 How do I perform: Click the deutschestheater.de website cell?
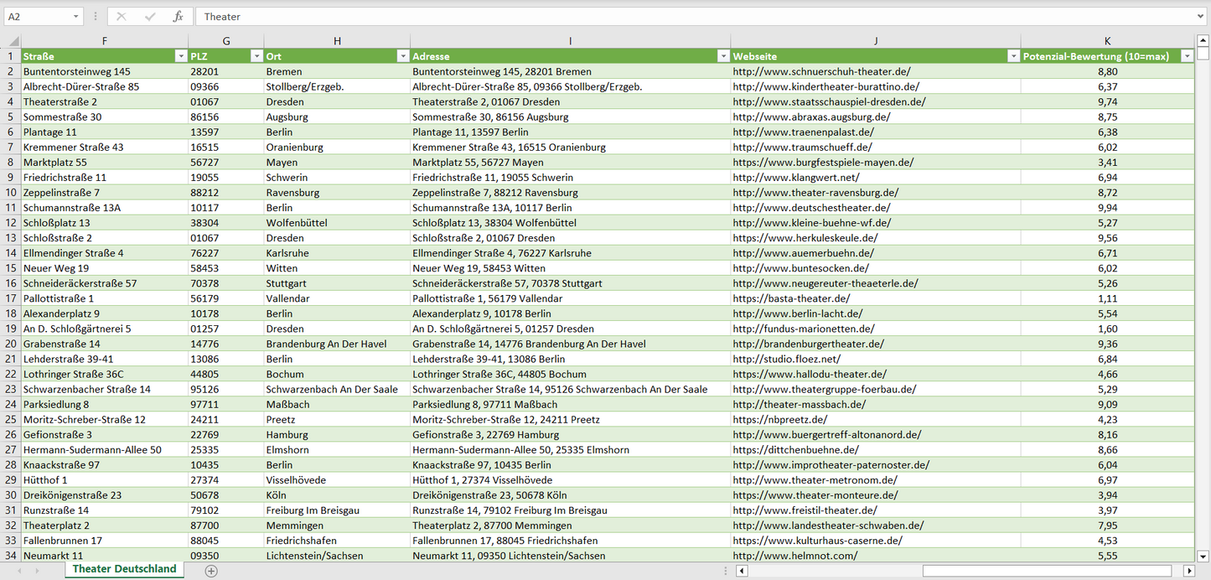point(811,208)
